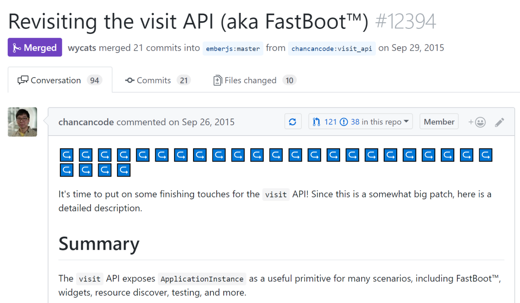This screenshot has width=520, height=303.
Task: Expand the 121 / 38 in this repo dropdown
Action: (361, 121)
